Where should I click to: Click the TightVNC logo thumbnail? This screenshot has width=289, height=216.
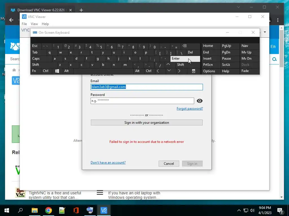[20, 192]
